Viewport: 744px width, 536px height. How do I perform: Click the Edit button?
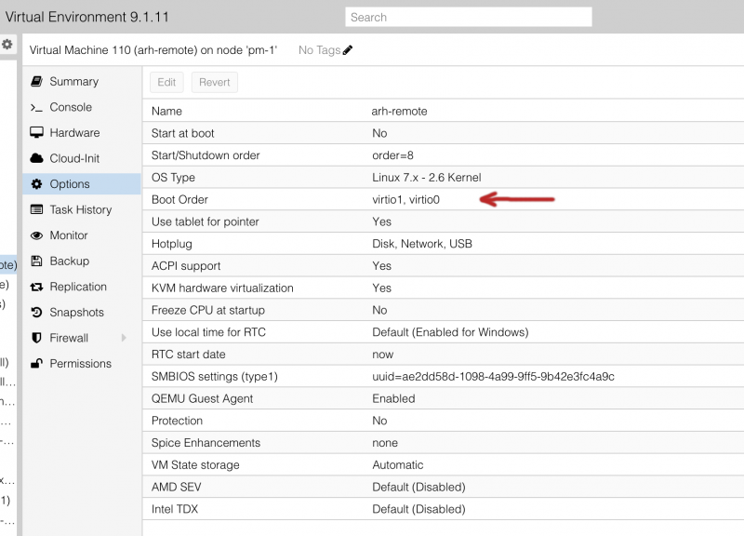(x=166, y=82)
